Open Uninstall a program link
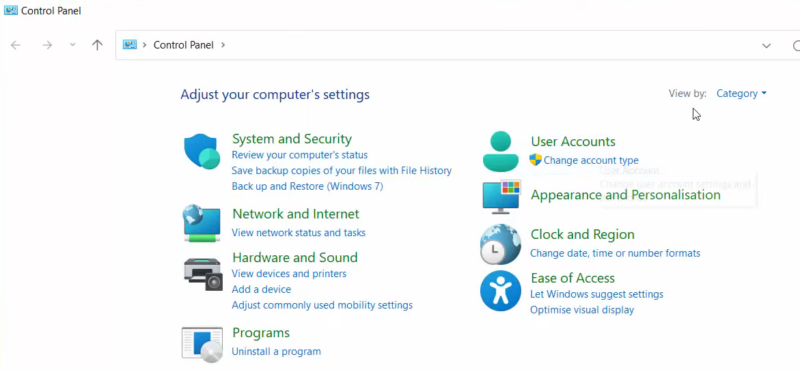 (x=276, y=352)
